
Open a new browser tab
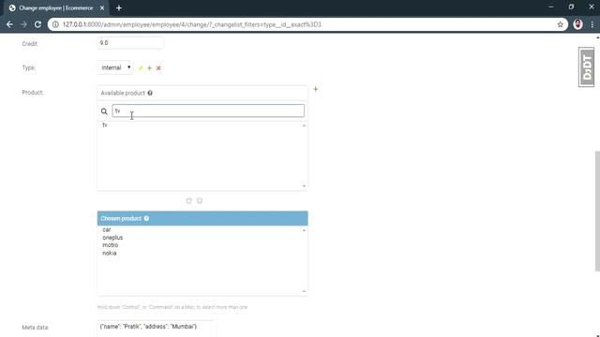[119, 8]
